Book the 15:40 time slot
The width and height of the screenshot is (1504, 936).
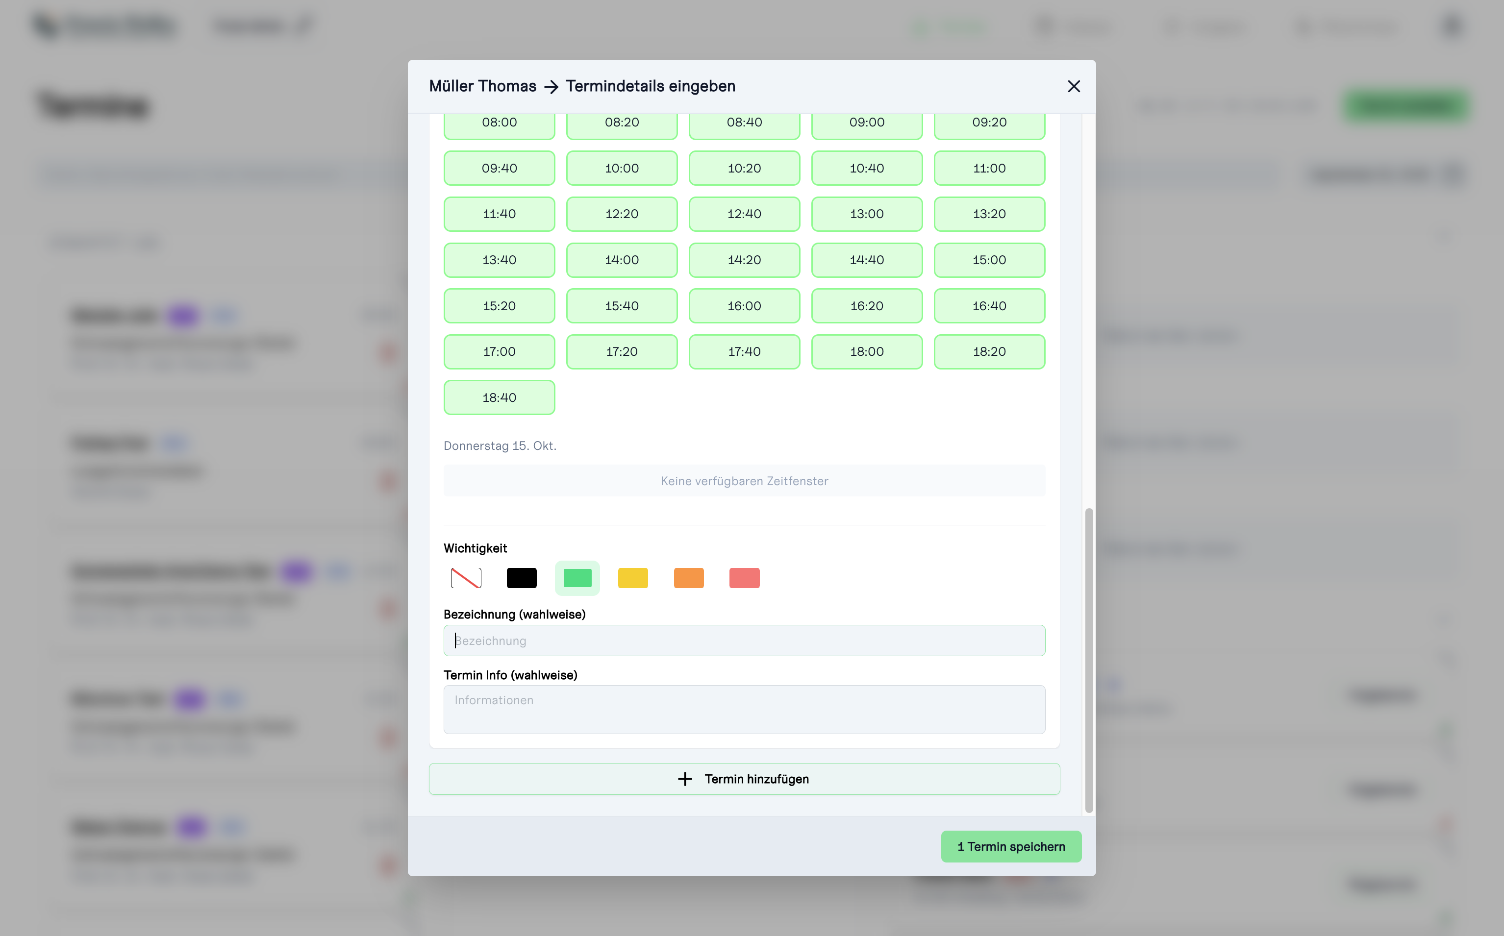click(x=622, y=306)
